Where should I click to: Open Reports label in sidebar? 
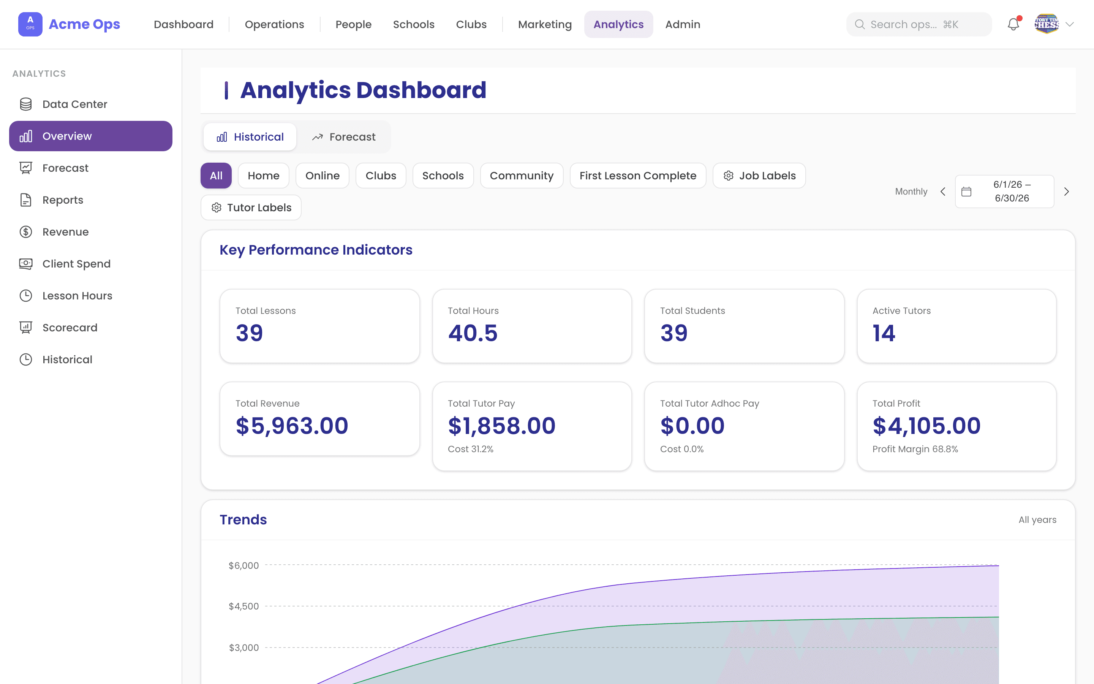click(63, 200)
